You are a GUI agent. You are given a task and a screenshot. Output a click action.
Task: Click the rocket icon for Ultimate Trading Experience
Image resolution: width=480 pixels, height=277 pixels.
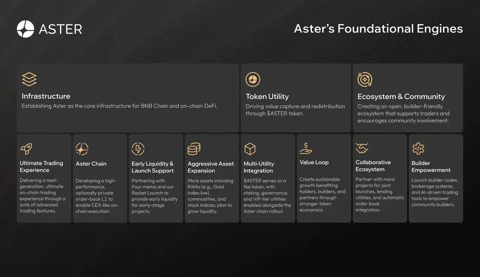(26, 149)
